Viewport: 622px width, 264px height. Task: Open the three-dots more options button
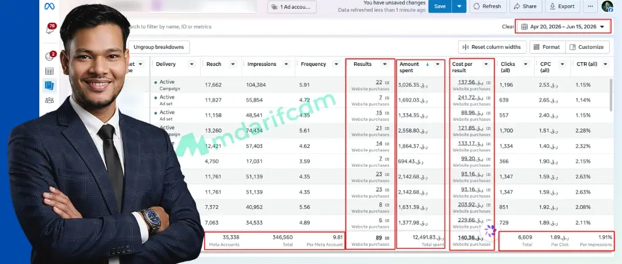pyautogui.click(x=591, y=6)
